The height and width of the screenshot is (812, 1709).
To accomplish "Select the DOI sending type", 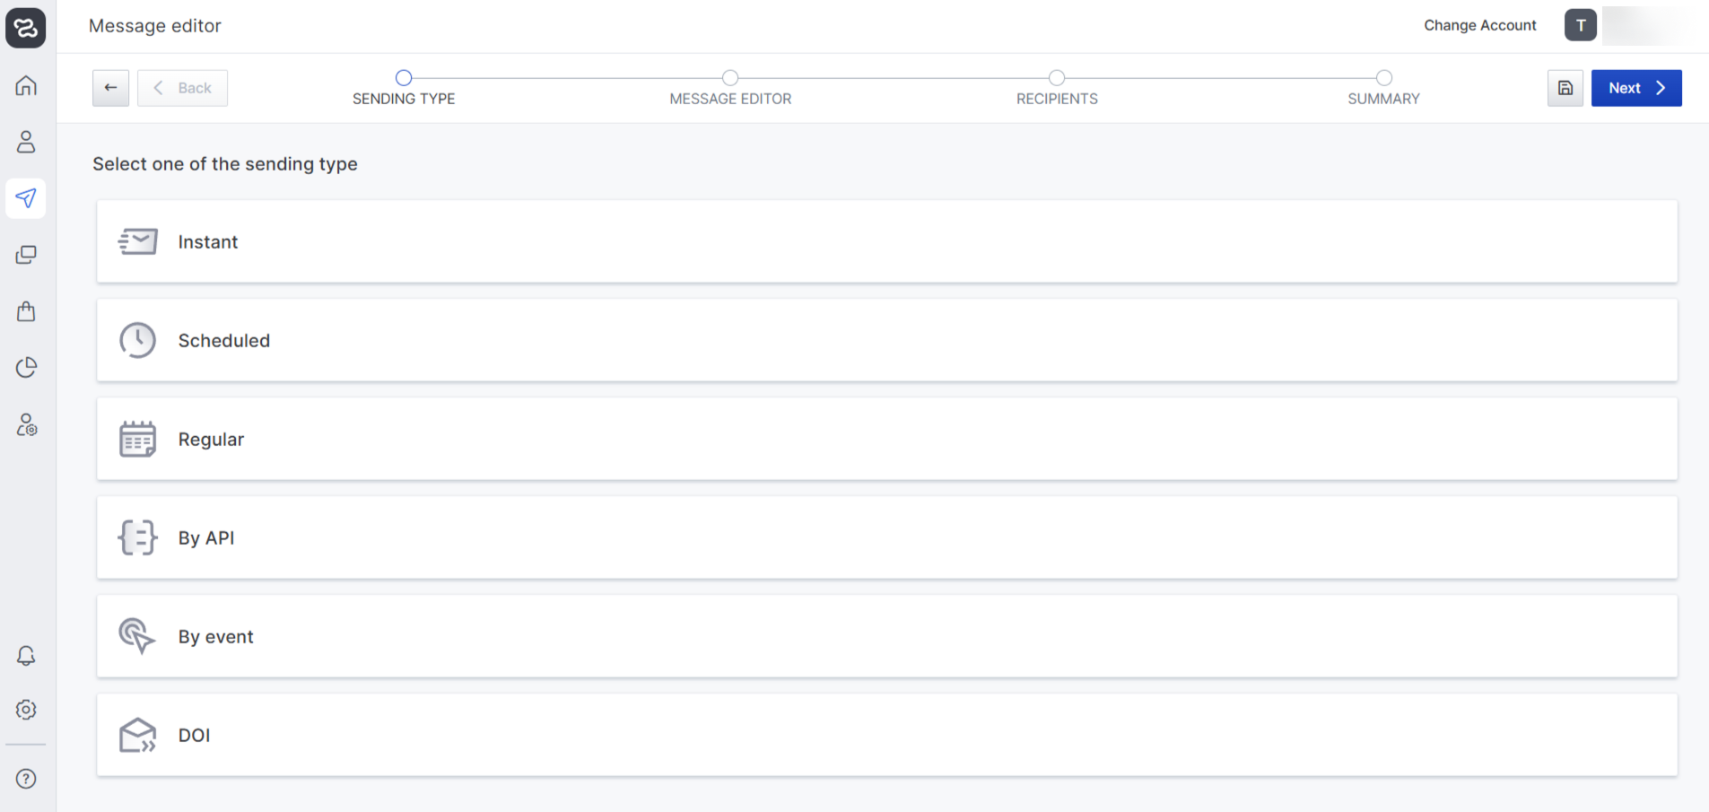I will (x=886, y=735).
